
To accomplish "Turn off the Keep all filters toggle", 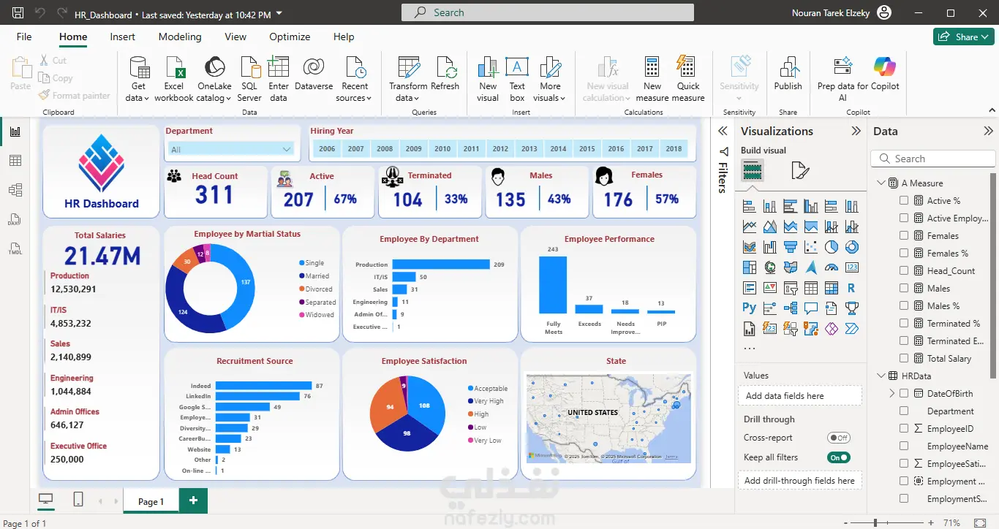I will 839,457.
